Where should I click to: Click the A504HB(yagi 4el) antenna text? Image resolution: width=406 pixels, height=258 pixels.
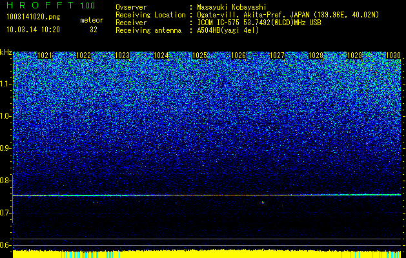(228, 31)
